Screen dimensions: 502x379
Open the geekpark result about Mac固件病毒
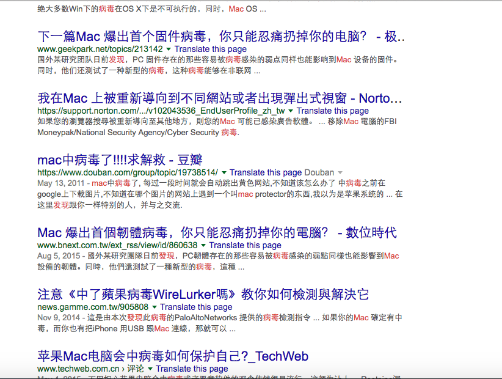[217, 36]
